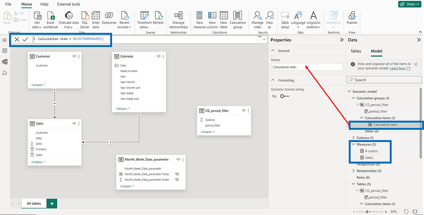Viewport: 424px width, 215px height.
Task: Click the Publish icon
Action: (x=352, y=16)
